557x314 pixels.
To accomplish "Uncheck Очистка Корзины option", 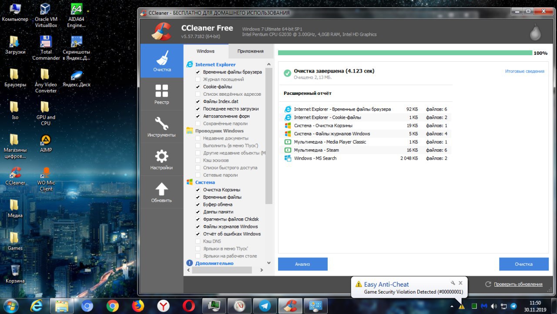I will [x=198, y=190].
